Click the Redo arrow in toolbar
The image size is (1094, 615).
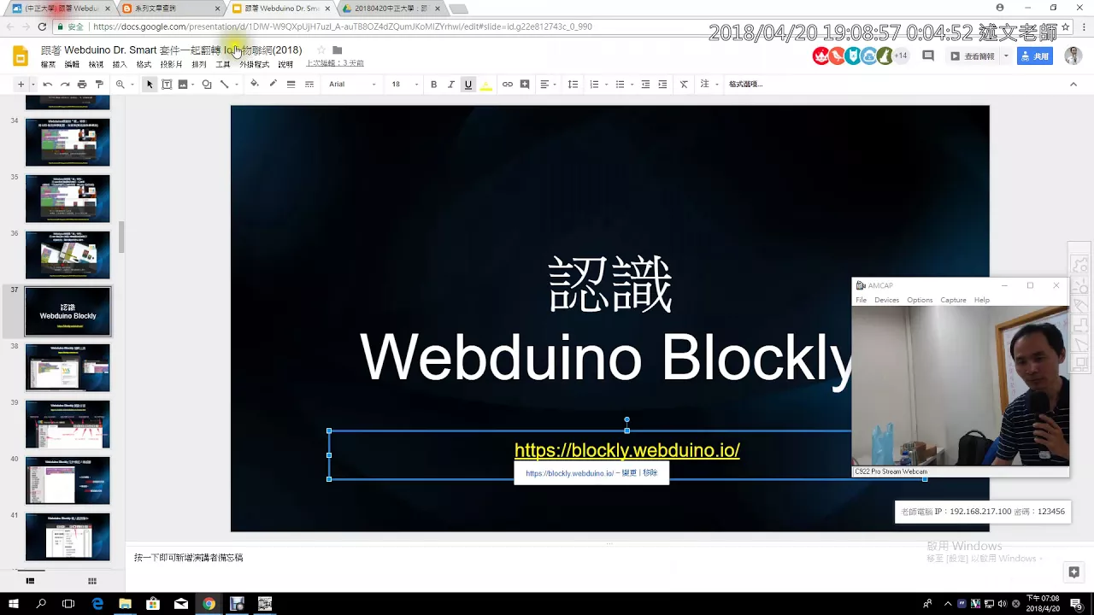(x=65, y=85)
